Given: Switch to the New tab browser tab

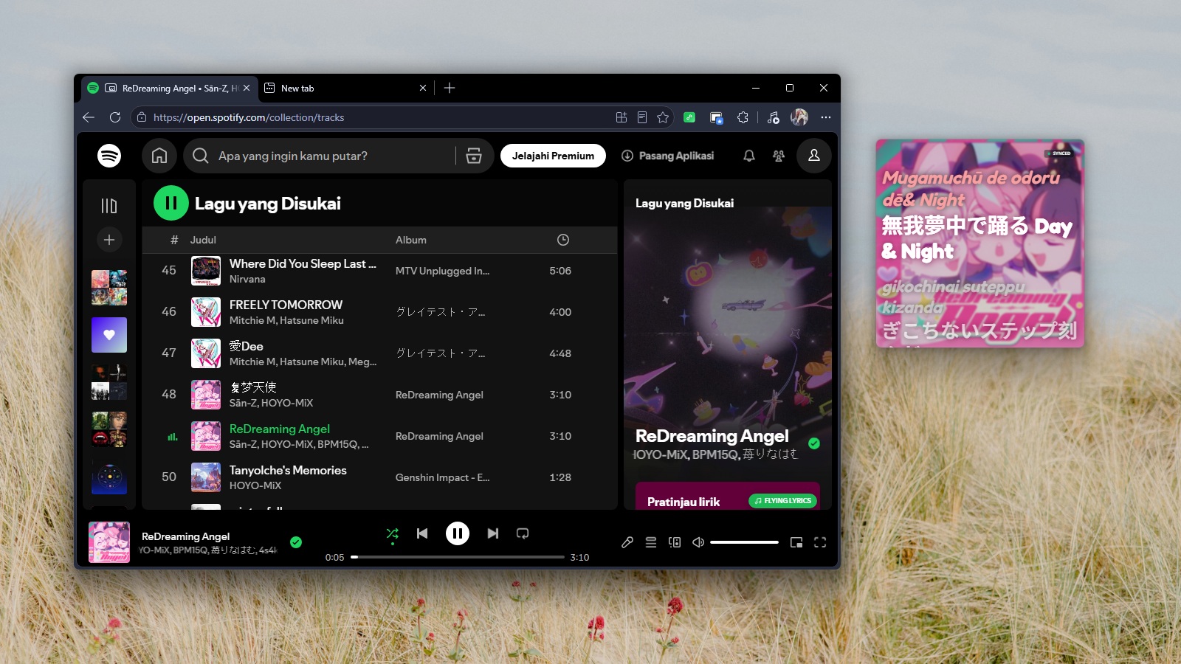Looking at the screenshot, I should 347,88.
